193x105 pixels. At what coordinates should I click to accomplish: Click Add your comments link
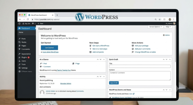point(142,49)
